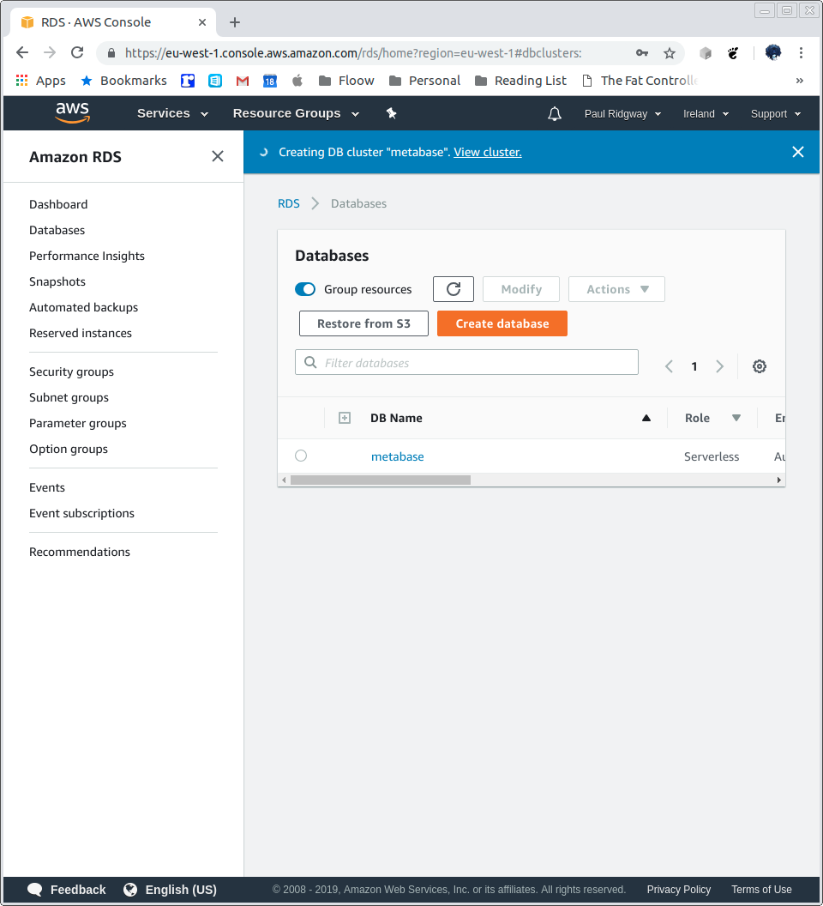
Task: Open the Role column filter dropdown
Action: coord(736,418)
